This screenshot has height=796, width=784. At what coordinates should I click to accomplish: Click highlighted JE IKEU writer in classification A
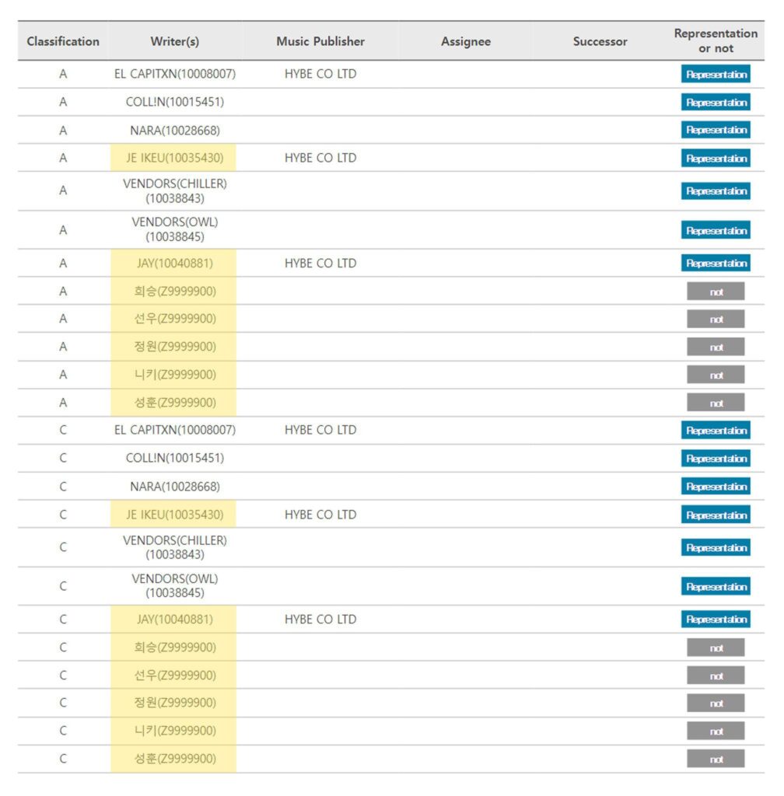click(x=174, y=158)
